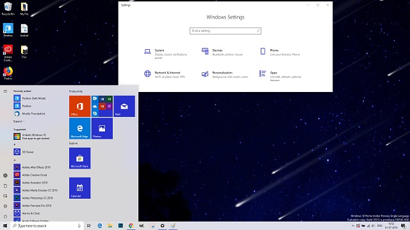Open Pictures from Start sidebar
The image size is (410, 230).
[x=5, y=196]
